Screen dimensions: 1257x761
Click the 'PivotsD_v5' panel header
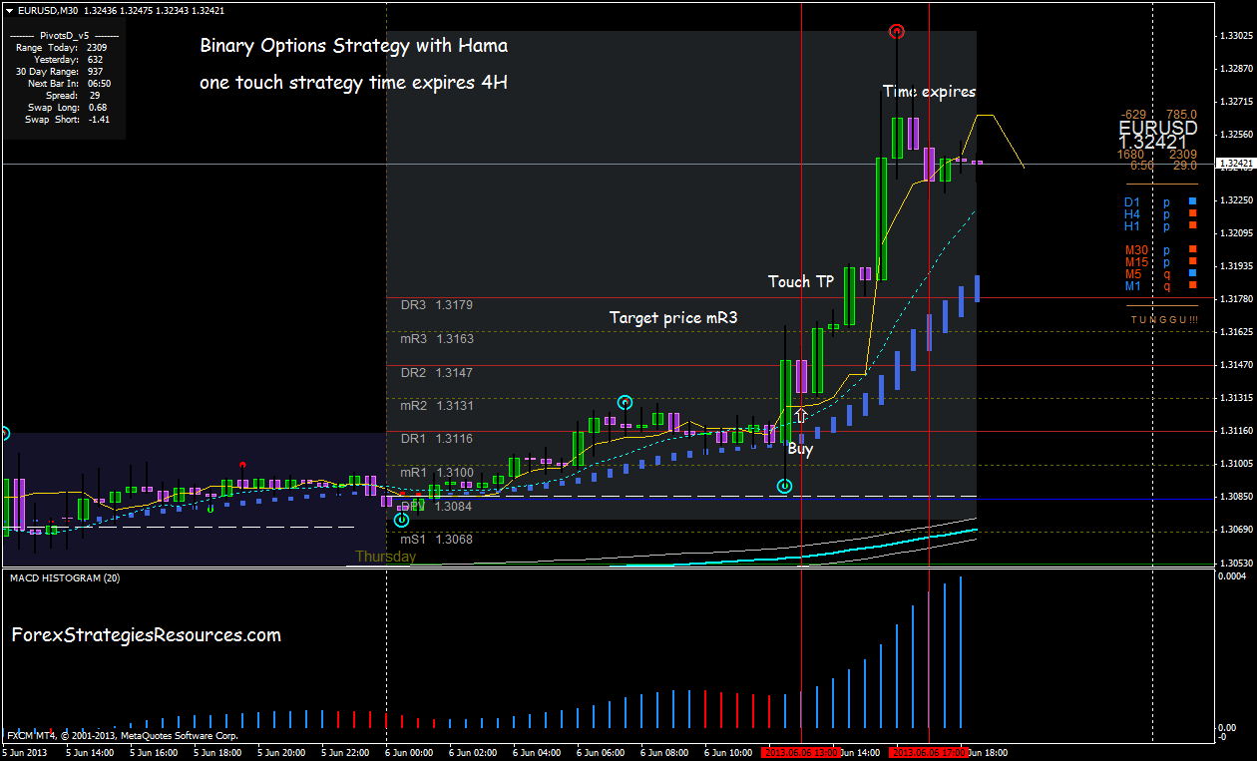pos(65,35)
